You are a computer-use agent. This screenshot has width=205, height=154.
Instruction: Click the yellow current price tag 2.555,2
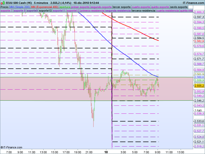(199, 86)
